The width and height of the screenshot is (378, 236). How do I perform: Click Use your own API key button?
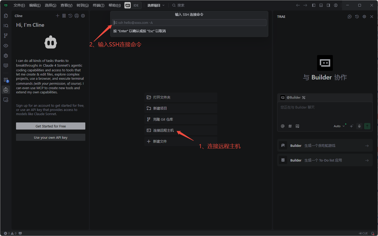coord(51,137)
